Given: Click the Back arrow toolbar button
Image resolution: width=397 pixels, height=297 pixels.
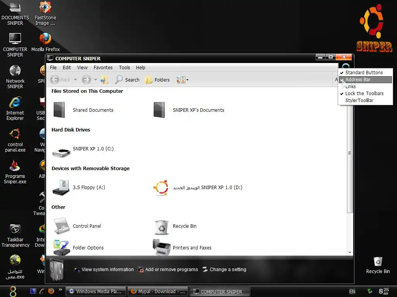Looking at the screenshot, I should coord(60,80).
